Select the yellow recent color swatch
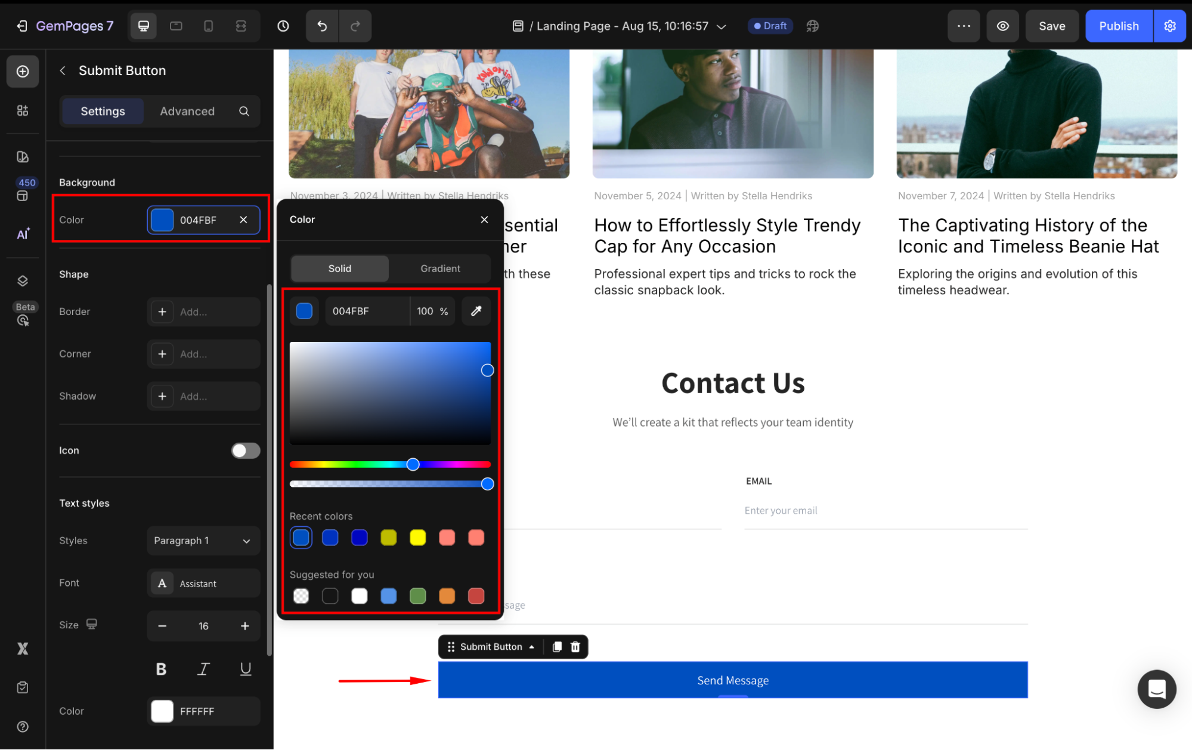 417,538
